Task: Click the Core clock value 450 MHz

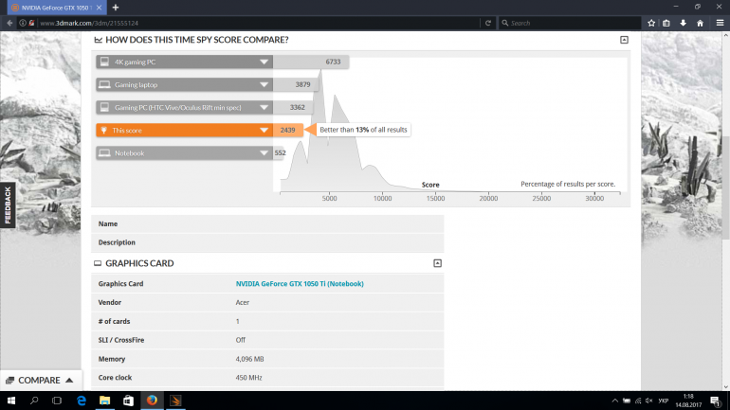Action: pos(248,378)
